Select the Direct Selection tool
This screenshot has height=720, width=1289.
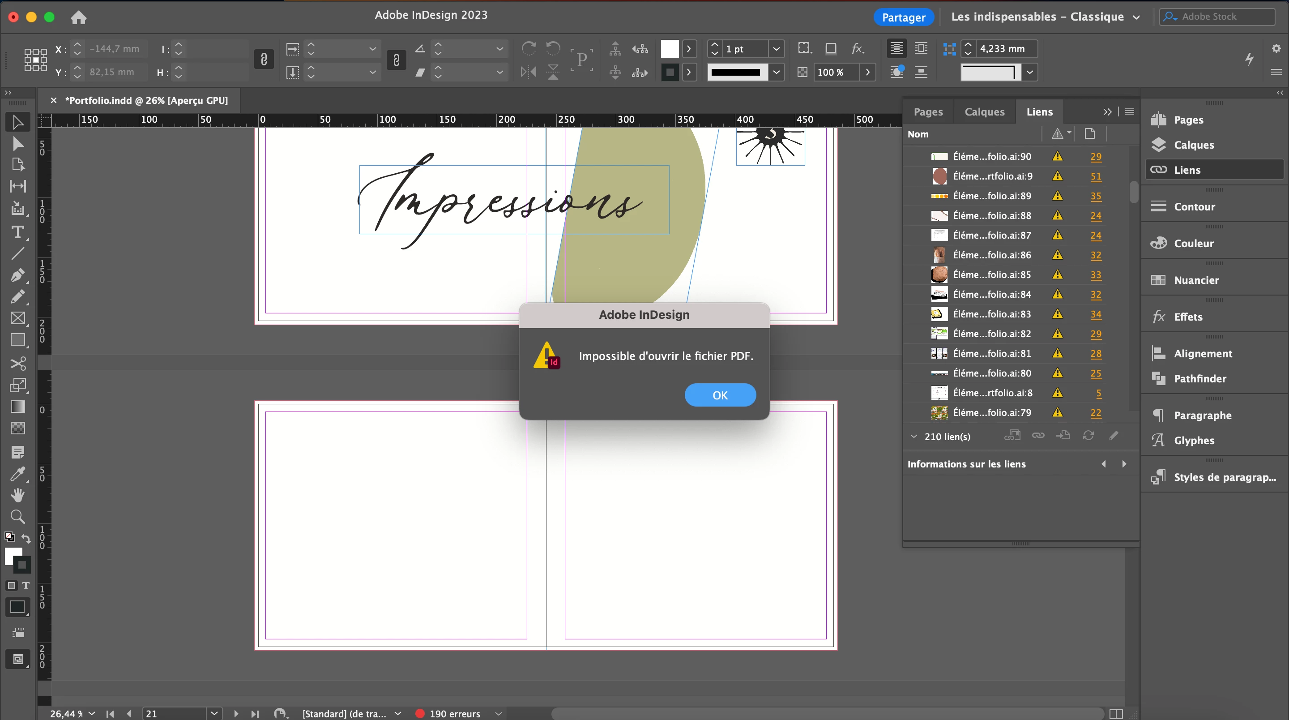(17, 144)
